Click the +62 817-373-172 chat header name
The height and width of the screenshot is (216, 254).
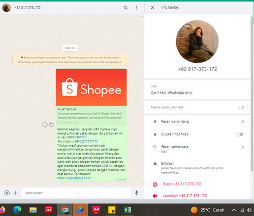(x=27, y=8)
